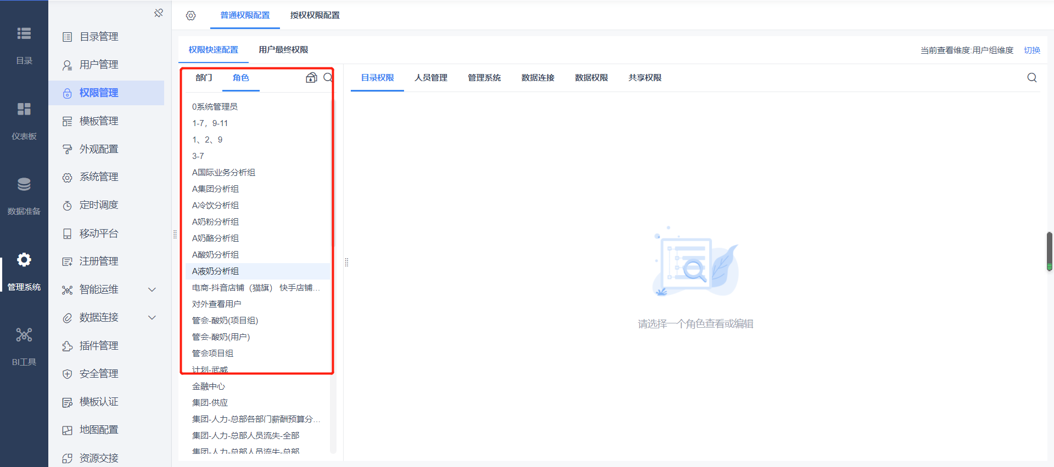The height and width of the screenshot is (467, 1054).
Task: Open the settings gear beside 普通权限配置 tab
Action: point(190,15)
